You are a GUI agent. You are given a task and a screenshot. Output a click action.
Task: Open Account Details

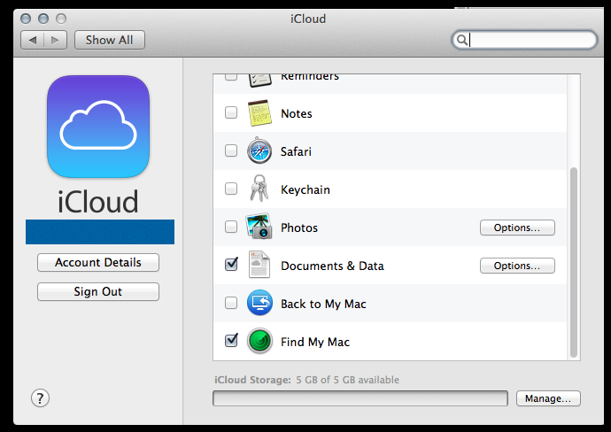coord(98,262)
